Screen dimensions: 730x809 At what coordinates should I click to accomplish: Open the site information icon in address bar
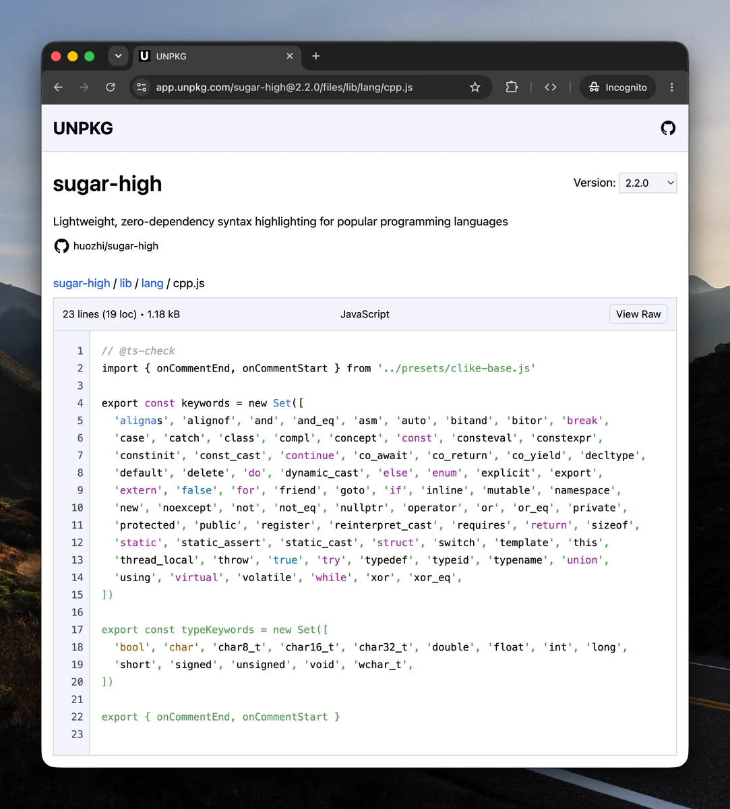[x=142, y=87]
